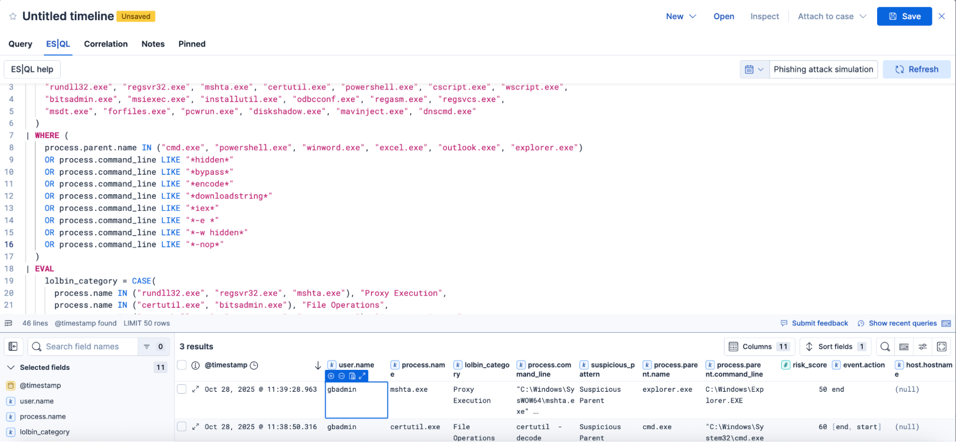The height and width of the screenshot is (442, 956).
Task: Select checkbox for the 11:39:28.963 row
Action: (182, 389)
